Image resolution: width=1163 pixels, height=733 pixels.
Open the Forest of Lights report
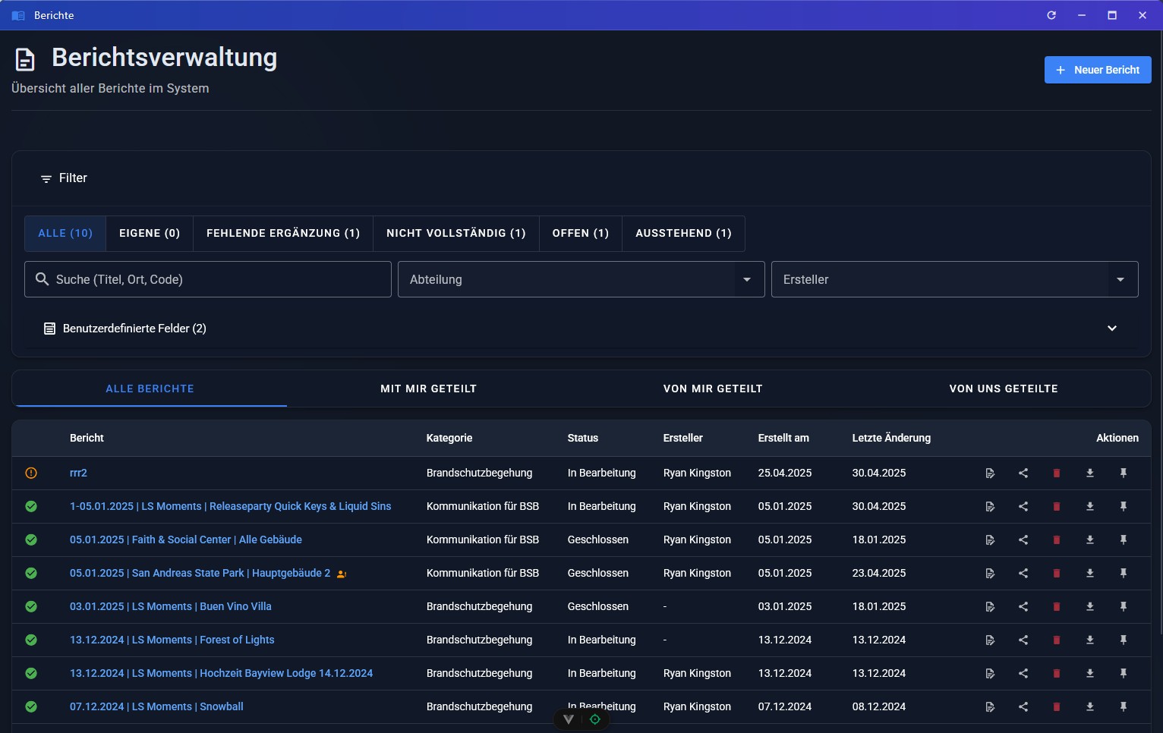[x=172, y=640]
